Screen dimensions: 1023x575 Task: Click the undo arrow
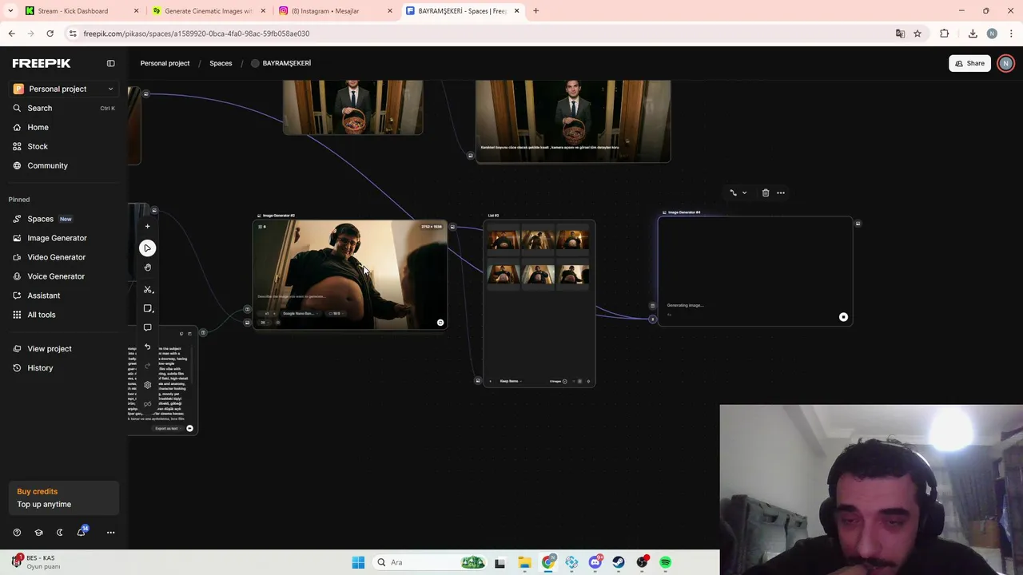(x=147, y=347)
